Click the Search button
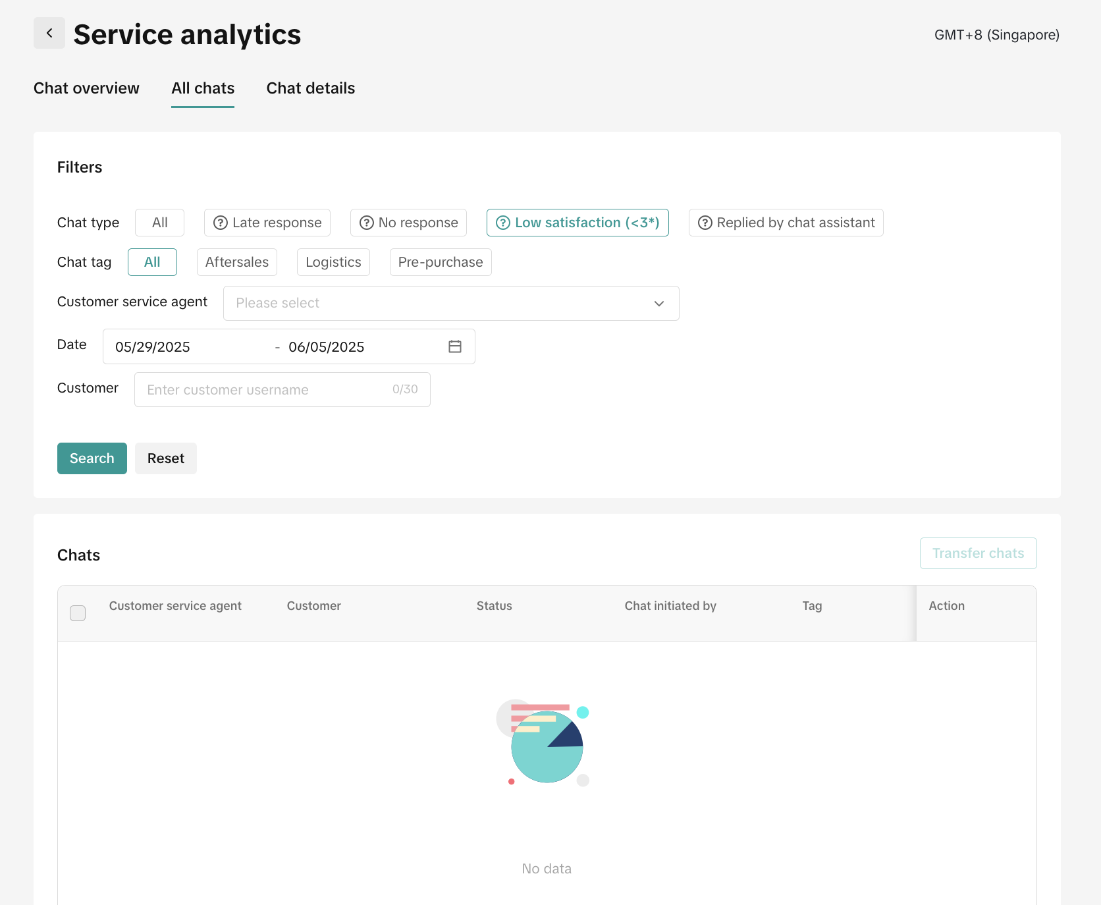The height and width of the screenshot is (905, 1101). [x=92, y=458]
